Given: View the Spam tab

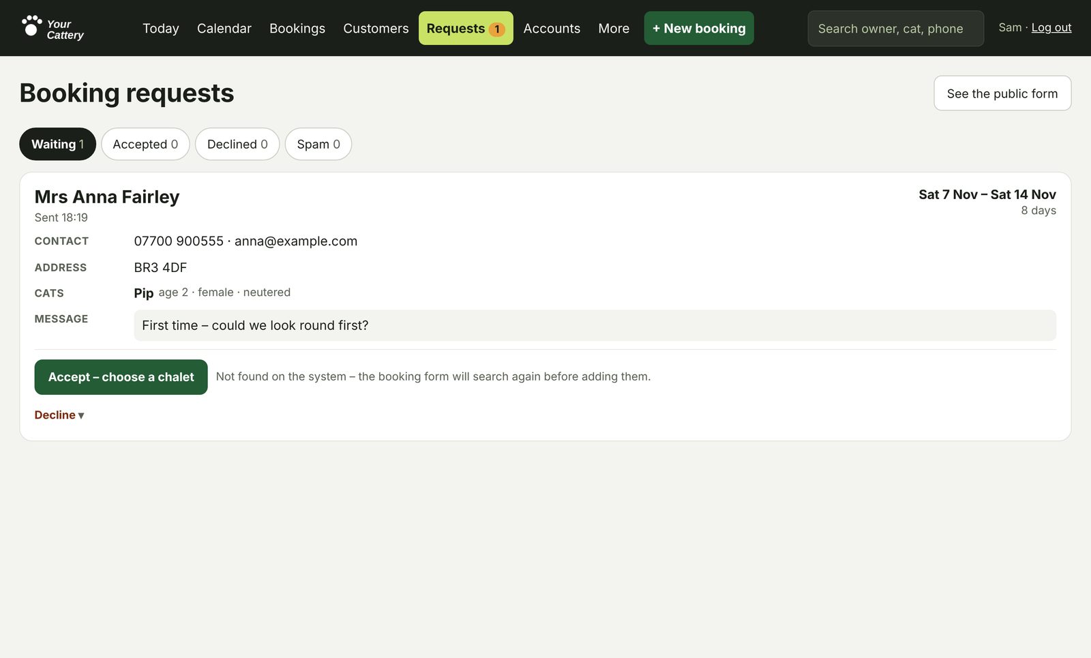Looking at the screenshot, I should [318, 144].
